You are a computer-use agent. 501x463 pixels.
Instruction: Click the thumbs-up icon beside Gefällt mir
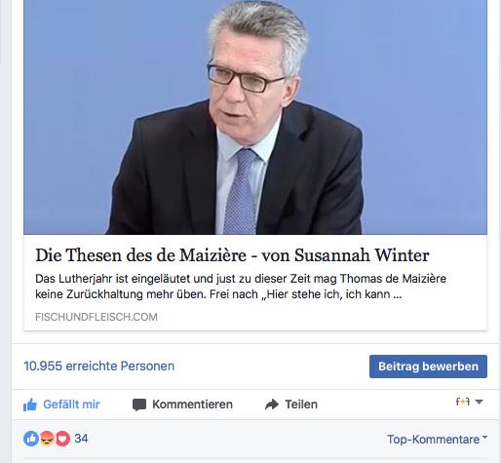click(30, 405)
